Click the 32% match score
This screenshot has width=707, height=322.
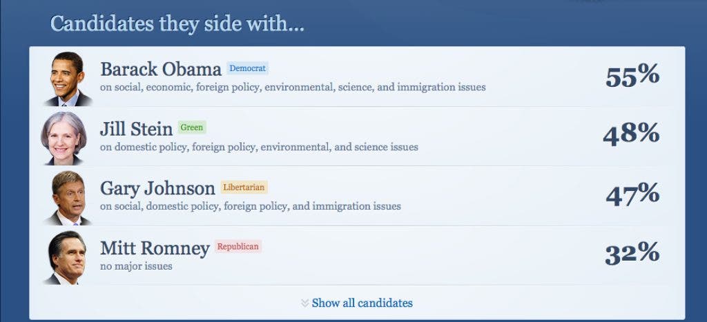tap(632, 254)
